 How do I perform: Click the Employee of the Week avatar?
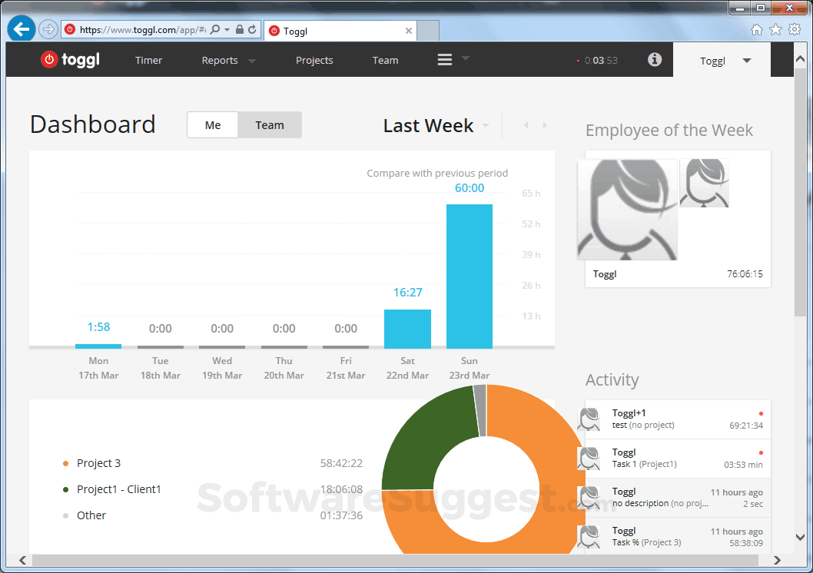click(627, 210)
